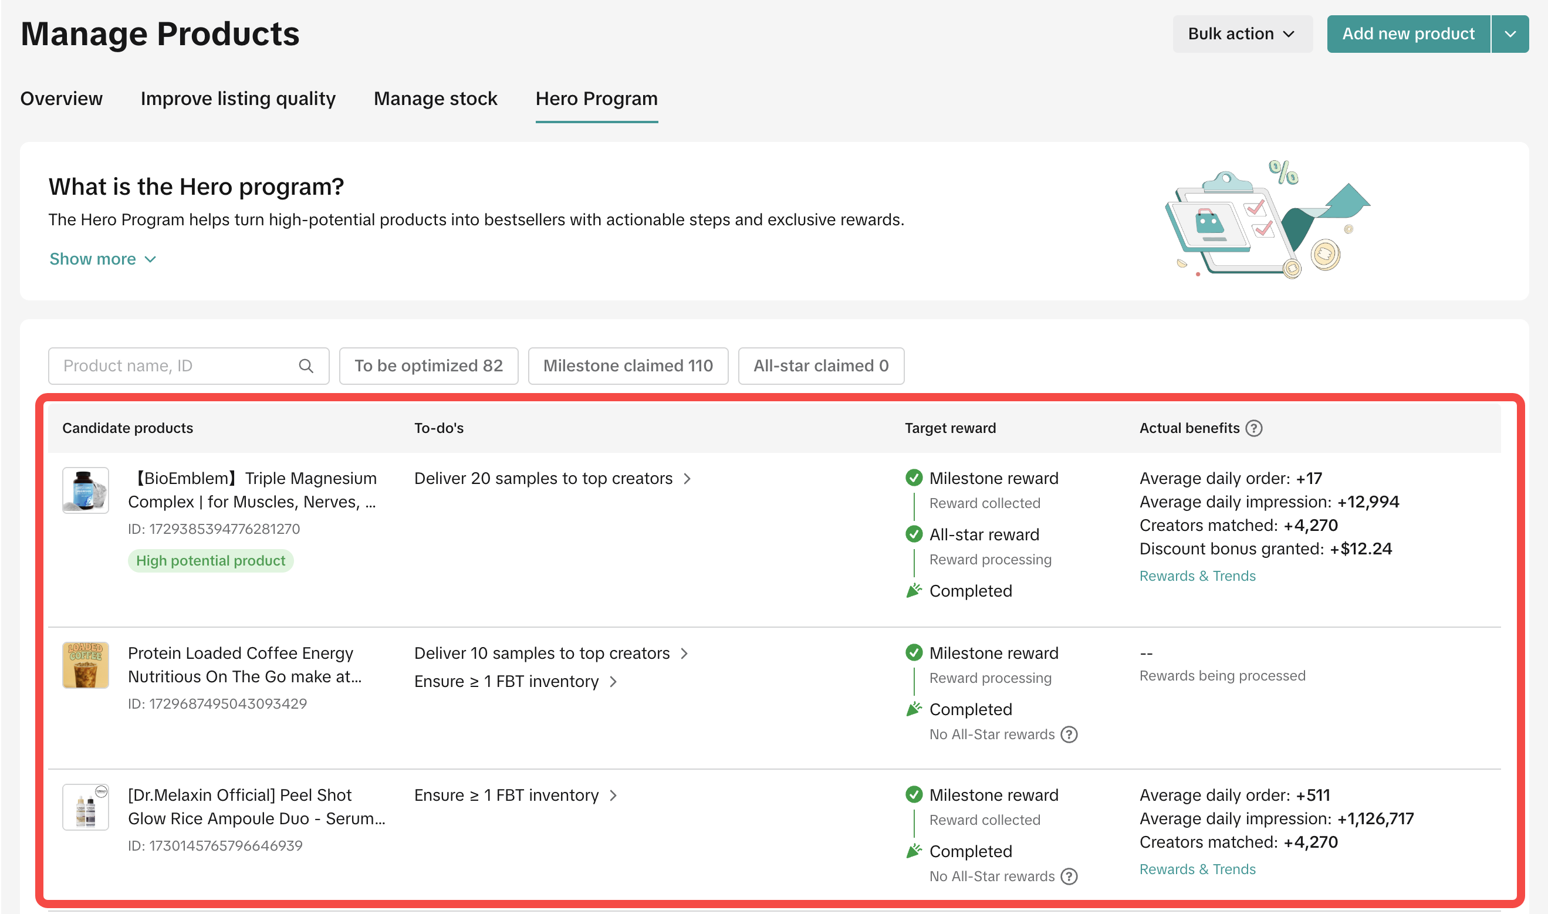Go to Improve listing quality tab
1548x914 pixels.
point(238,99)
